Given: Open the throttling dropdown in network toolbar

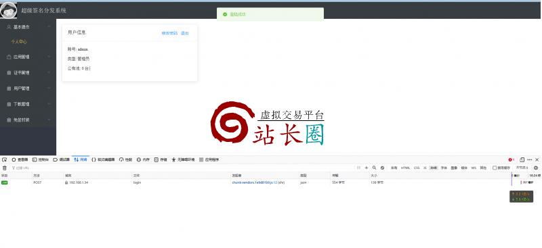Looking at the screenshot, I should pyautogui.click(x=522, y=168).
